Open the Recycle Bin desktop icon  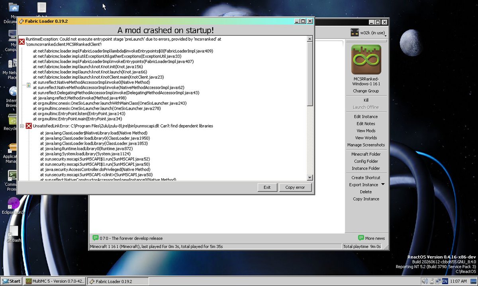coord(13,120)
